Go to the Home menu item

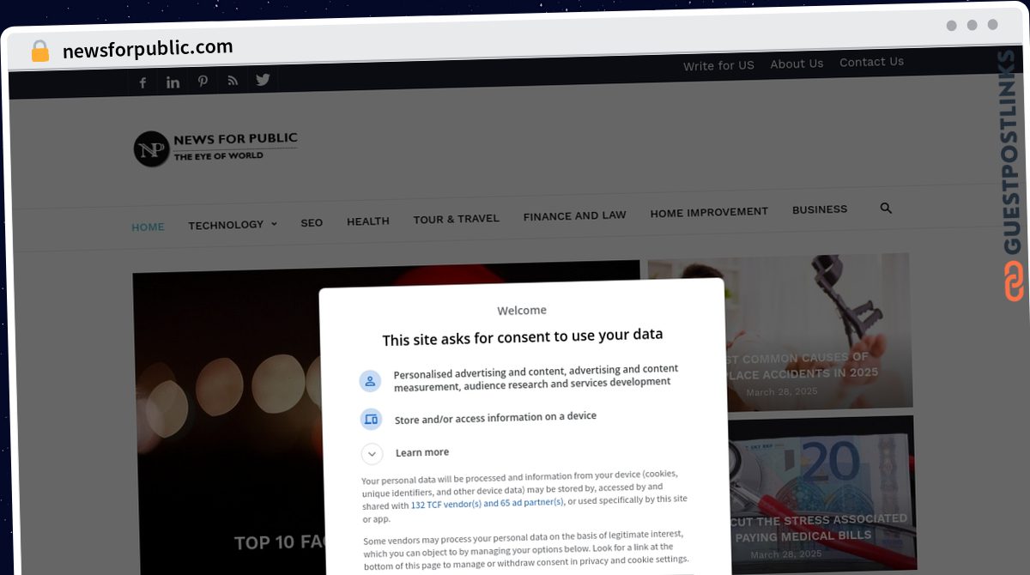pos(148,227)
